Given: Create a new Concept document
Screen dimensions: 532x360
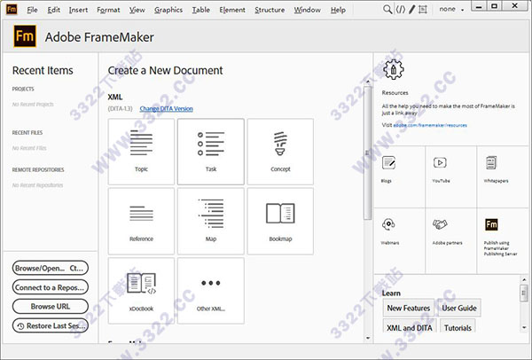Looking at the screenshot, I should pos(280,152).
